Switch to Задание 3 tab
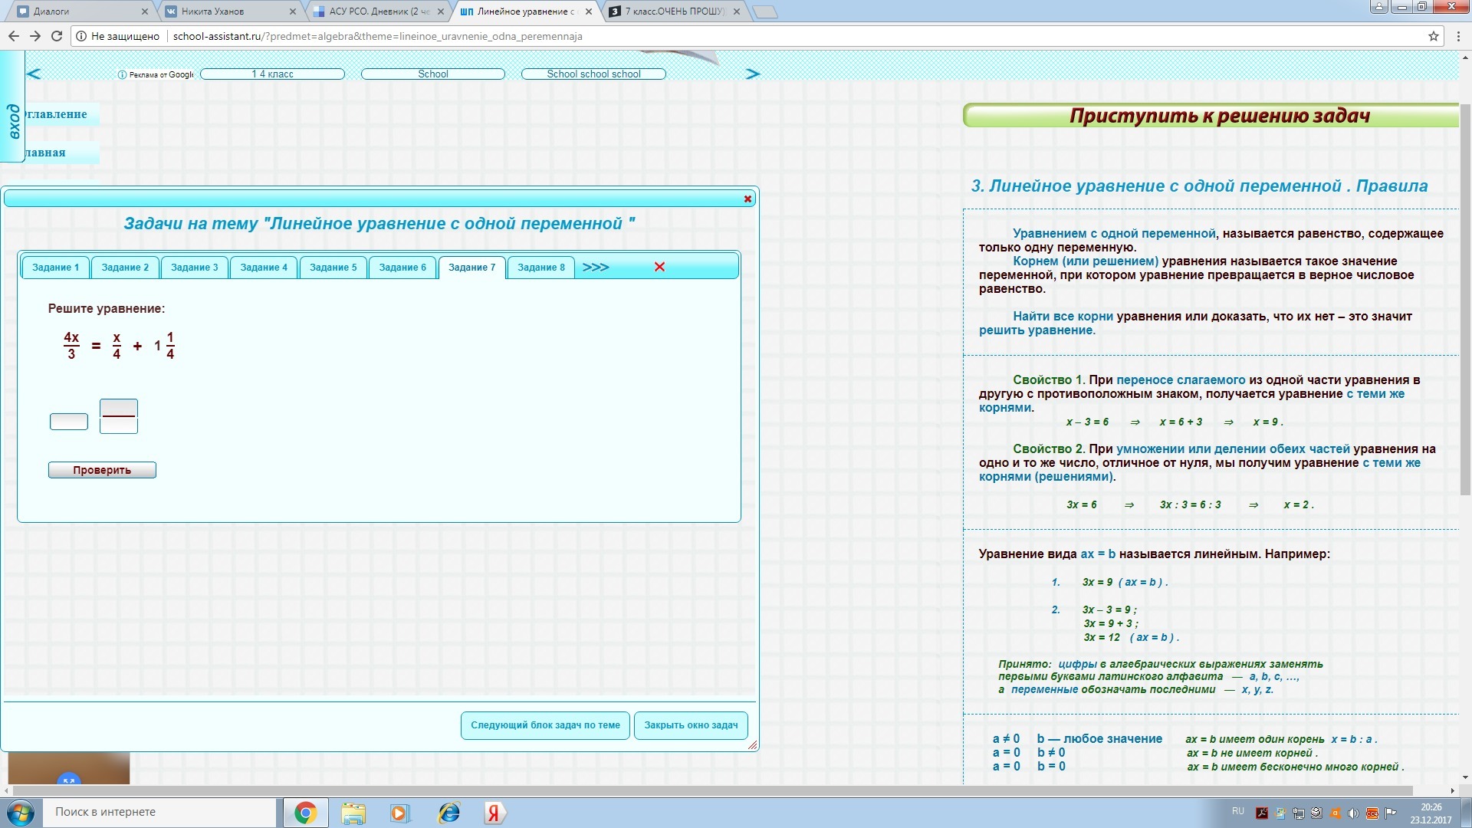The width and height of the screenshot is (1472, 828). coord(194,267)
